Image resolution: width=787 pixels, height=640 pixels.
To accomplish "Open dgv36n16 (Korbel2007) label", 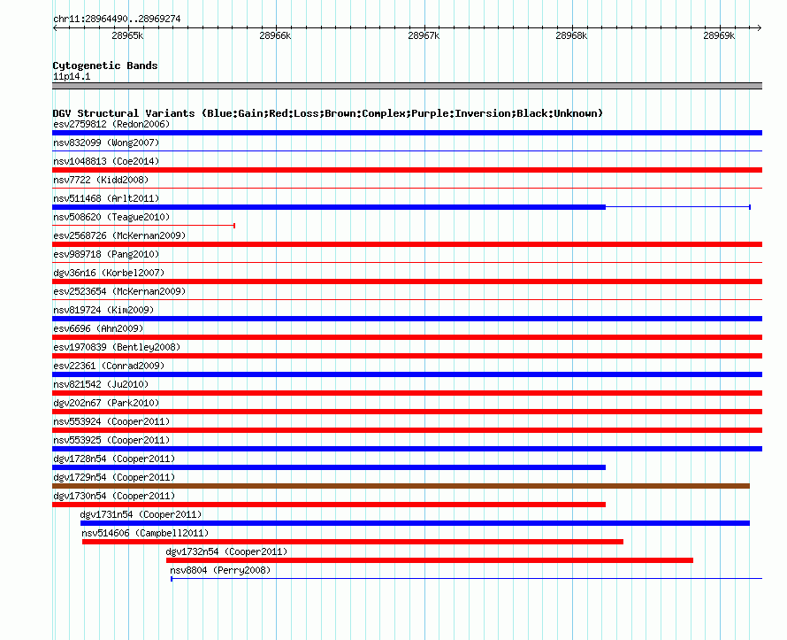I will click(x=109, y=273).
